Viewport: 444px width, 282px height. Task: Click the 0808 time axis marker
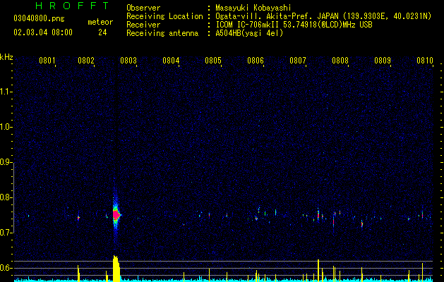340,61
